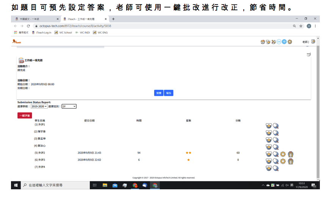This screenshot has width=335, height=198.
Task: Go to iTeach home via house icon
Action: 263,42
